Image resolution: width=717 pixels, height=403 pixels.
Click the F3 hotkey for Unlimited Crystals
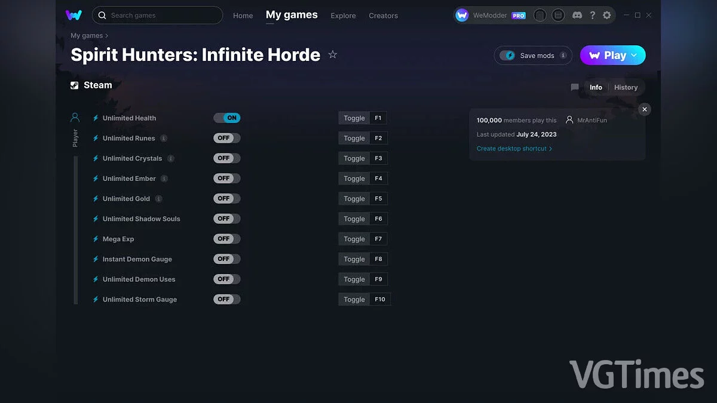coord(378,158)
